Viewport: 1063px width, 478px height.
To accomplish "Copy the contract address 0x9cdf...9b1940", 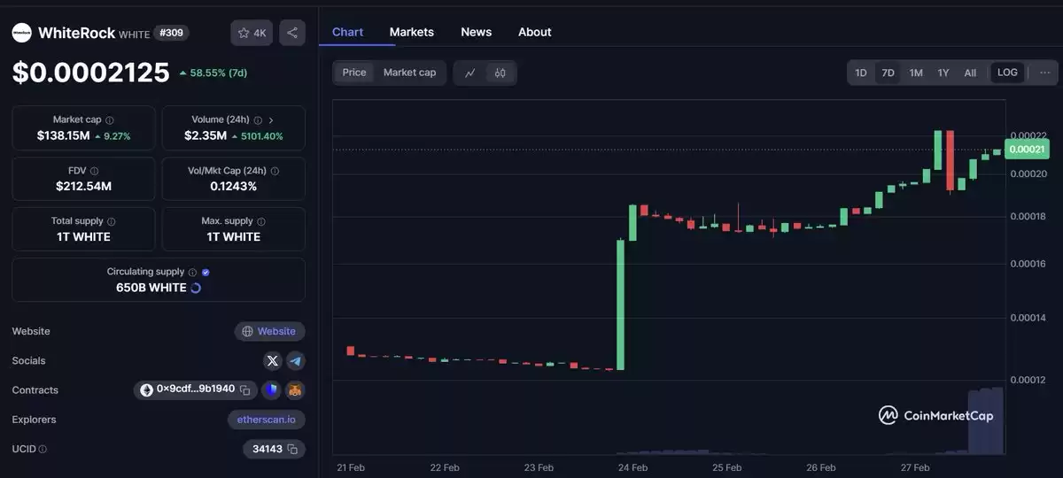I will click(244, 389).
